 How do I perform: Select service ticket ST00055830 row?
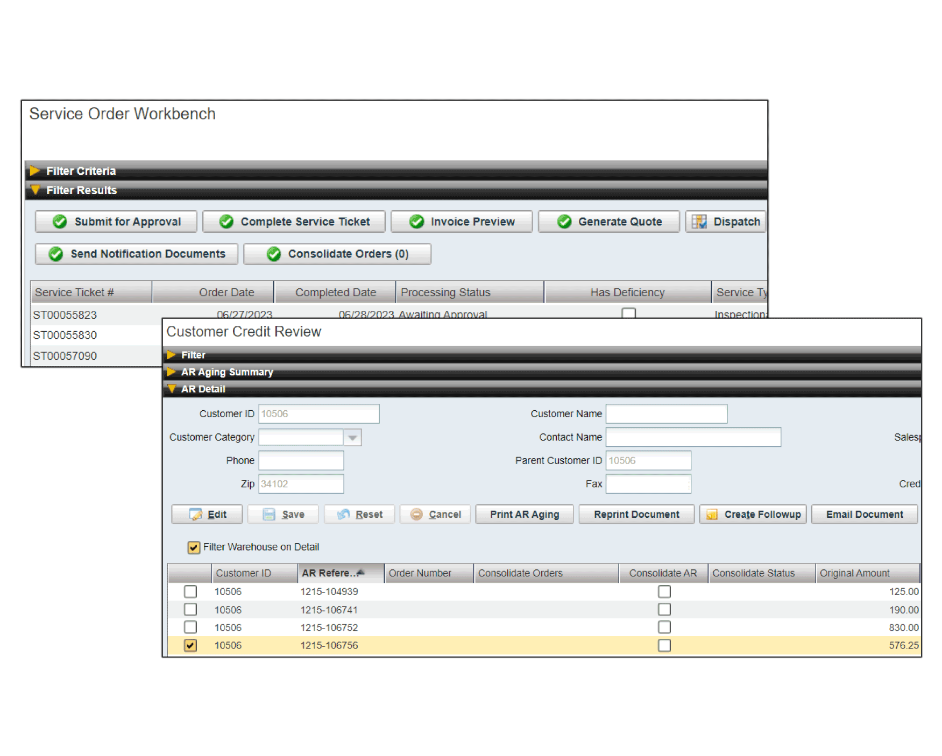click(x=65, y=336)
